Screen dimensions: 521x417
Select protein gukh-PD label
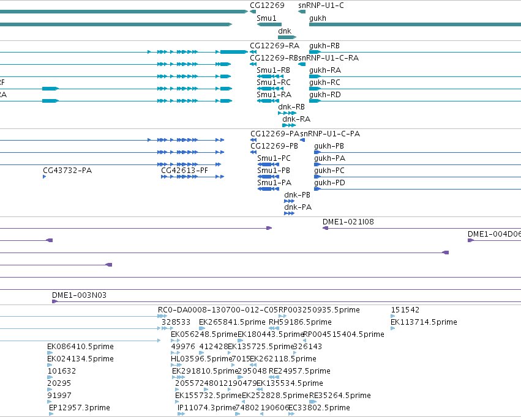click(x=330, y=183)
